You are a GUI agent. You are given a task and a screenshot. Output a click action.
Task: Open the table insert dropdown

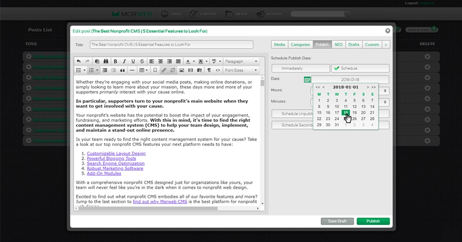[144, 70]
